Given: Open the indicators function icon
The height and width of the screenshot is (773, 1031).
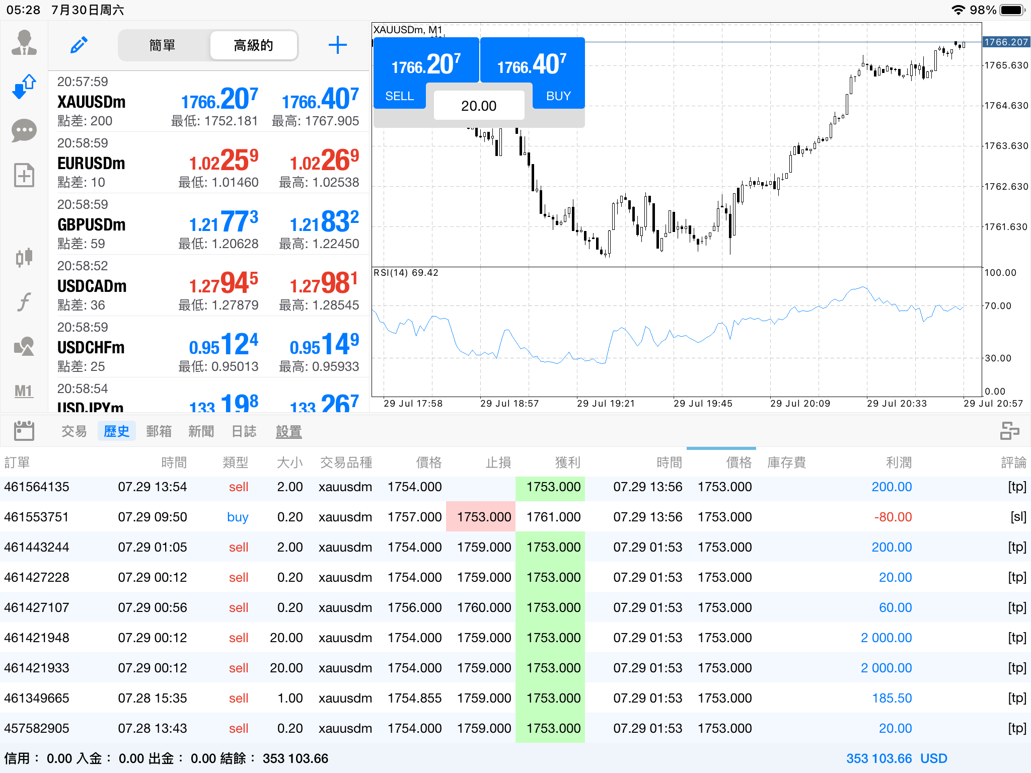Looking at the screenshot, I should 24,302.
